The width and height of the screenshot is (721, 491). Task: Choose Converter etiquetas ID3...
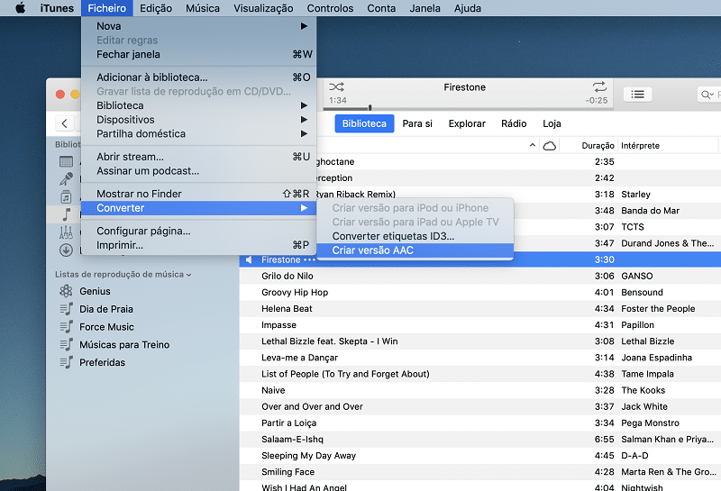coord(415,236)
